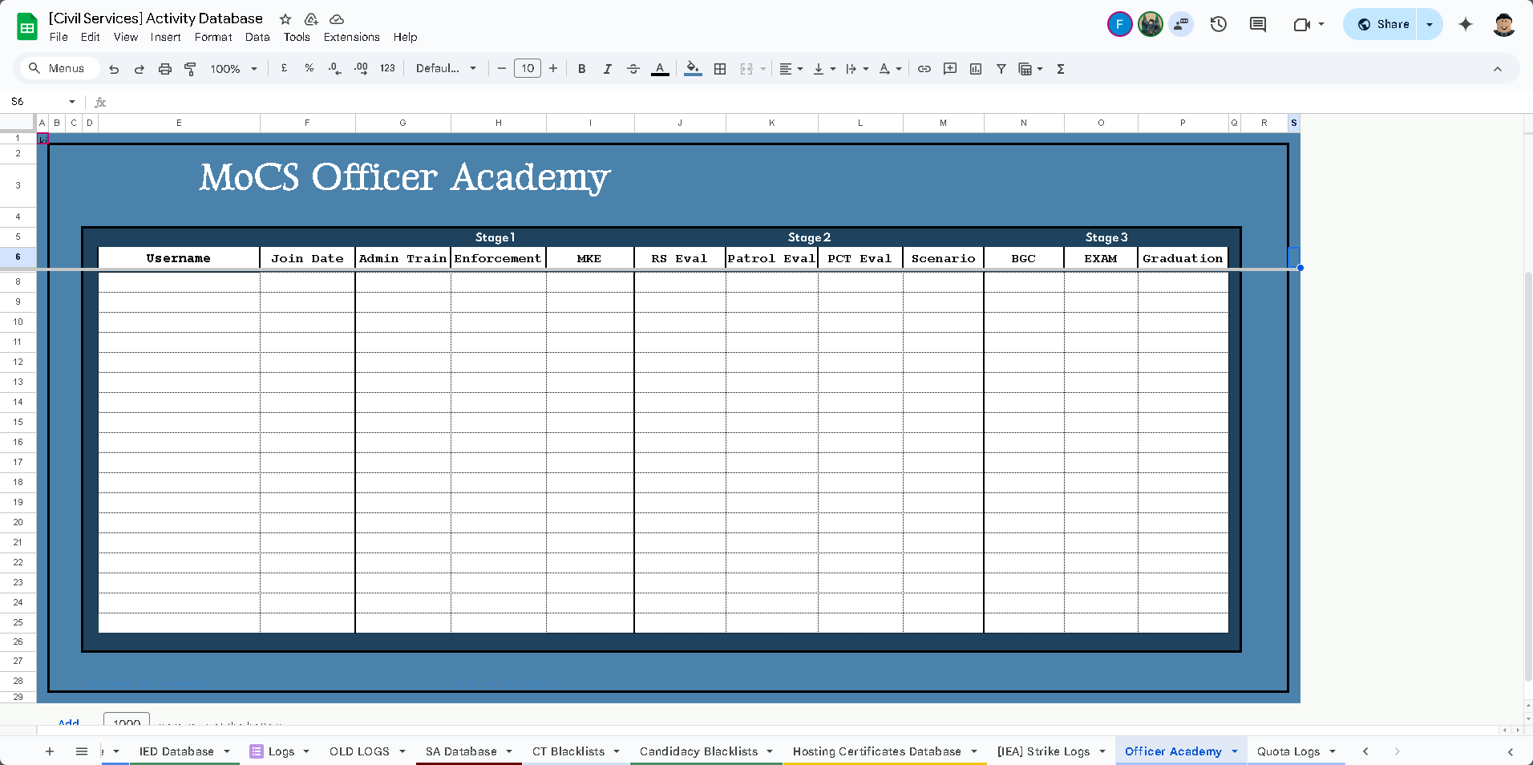Activate the paint format roller

190,69
